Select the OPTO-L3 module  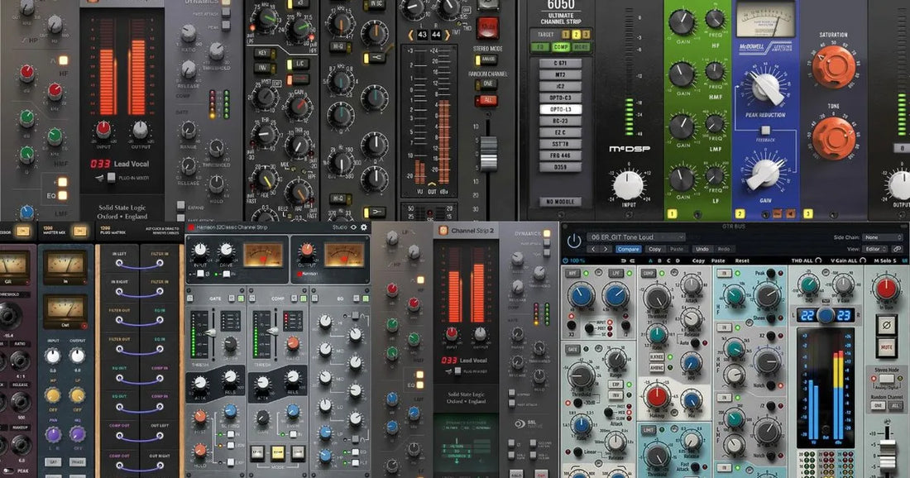560,109
